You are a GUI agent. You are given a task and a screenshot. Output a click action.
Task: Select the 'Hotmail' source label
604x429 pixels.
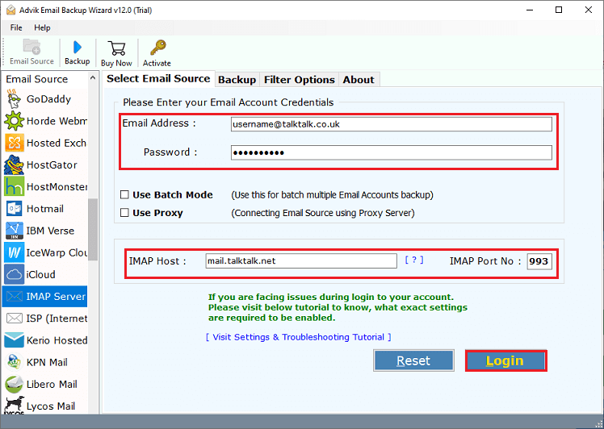(x=45, y=209)
